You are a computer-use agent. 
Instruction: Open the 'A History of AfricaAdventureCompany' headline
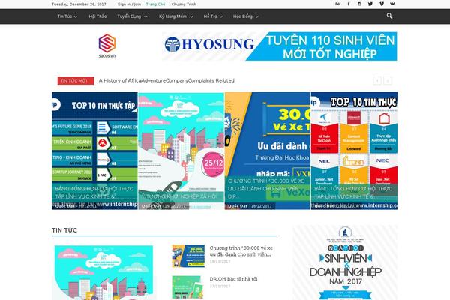tap(166, 81)
